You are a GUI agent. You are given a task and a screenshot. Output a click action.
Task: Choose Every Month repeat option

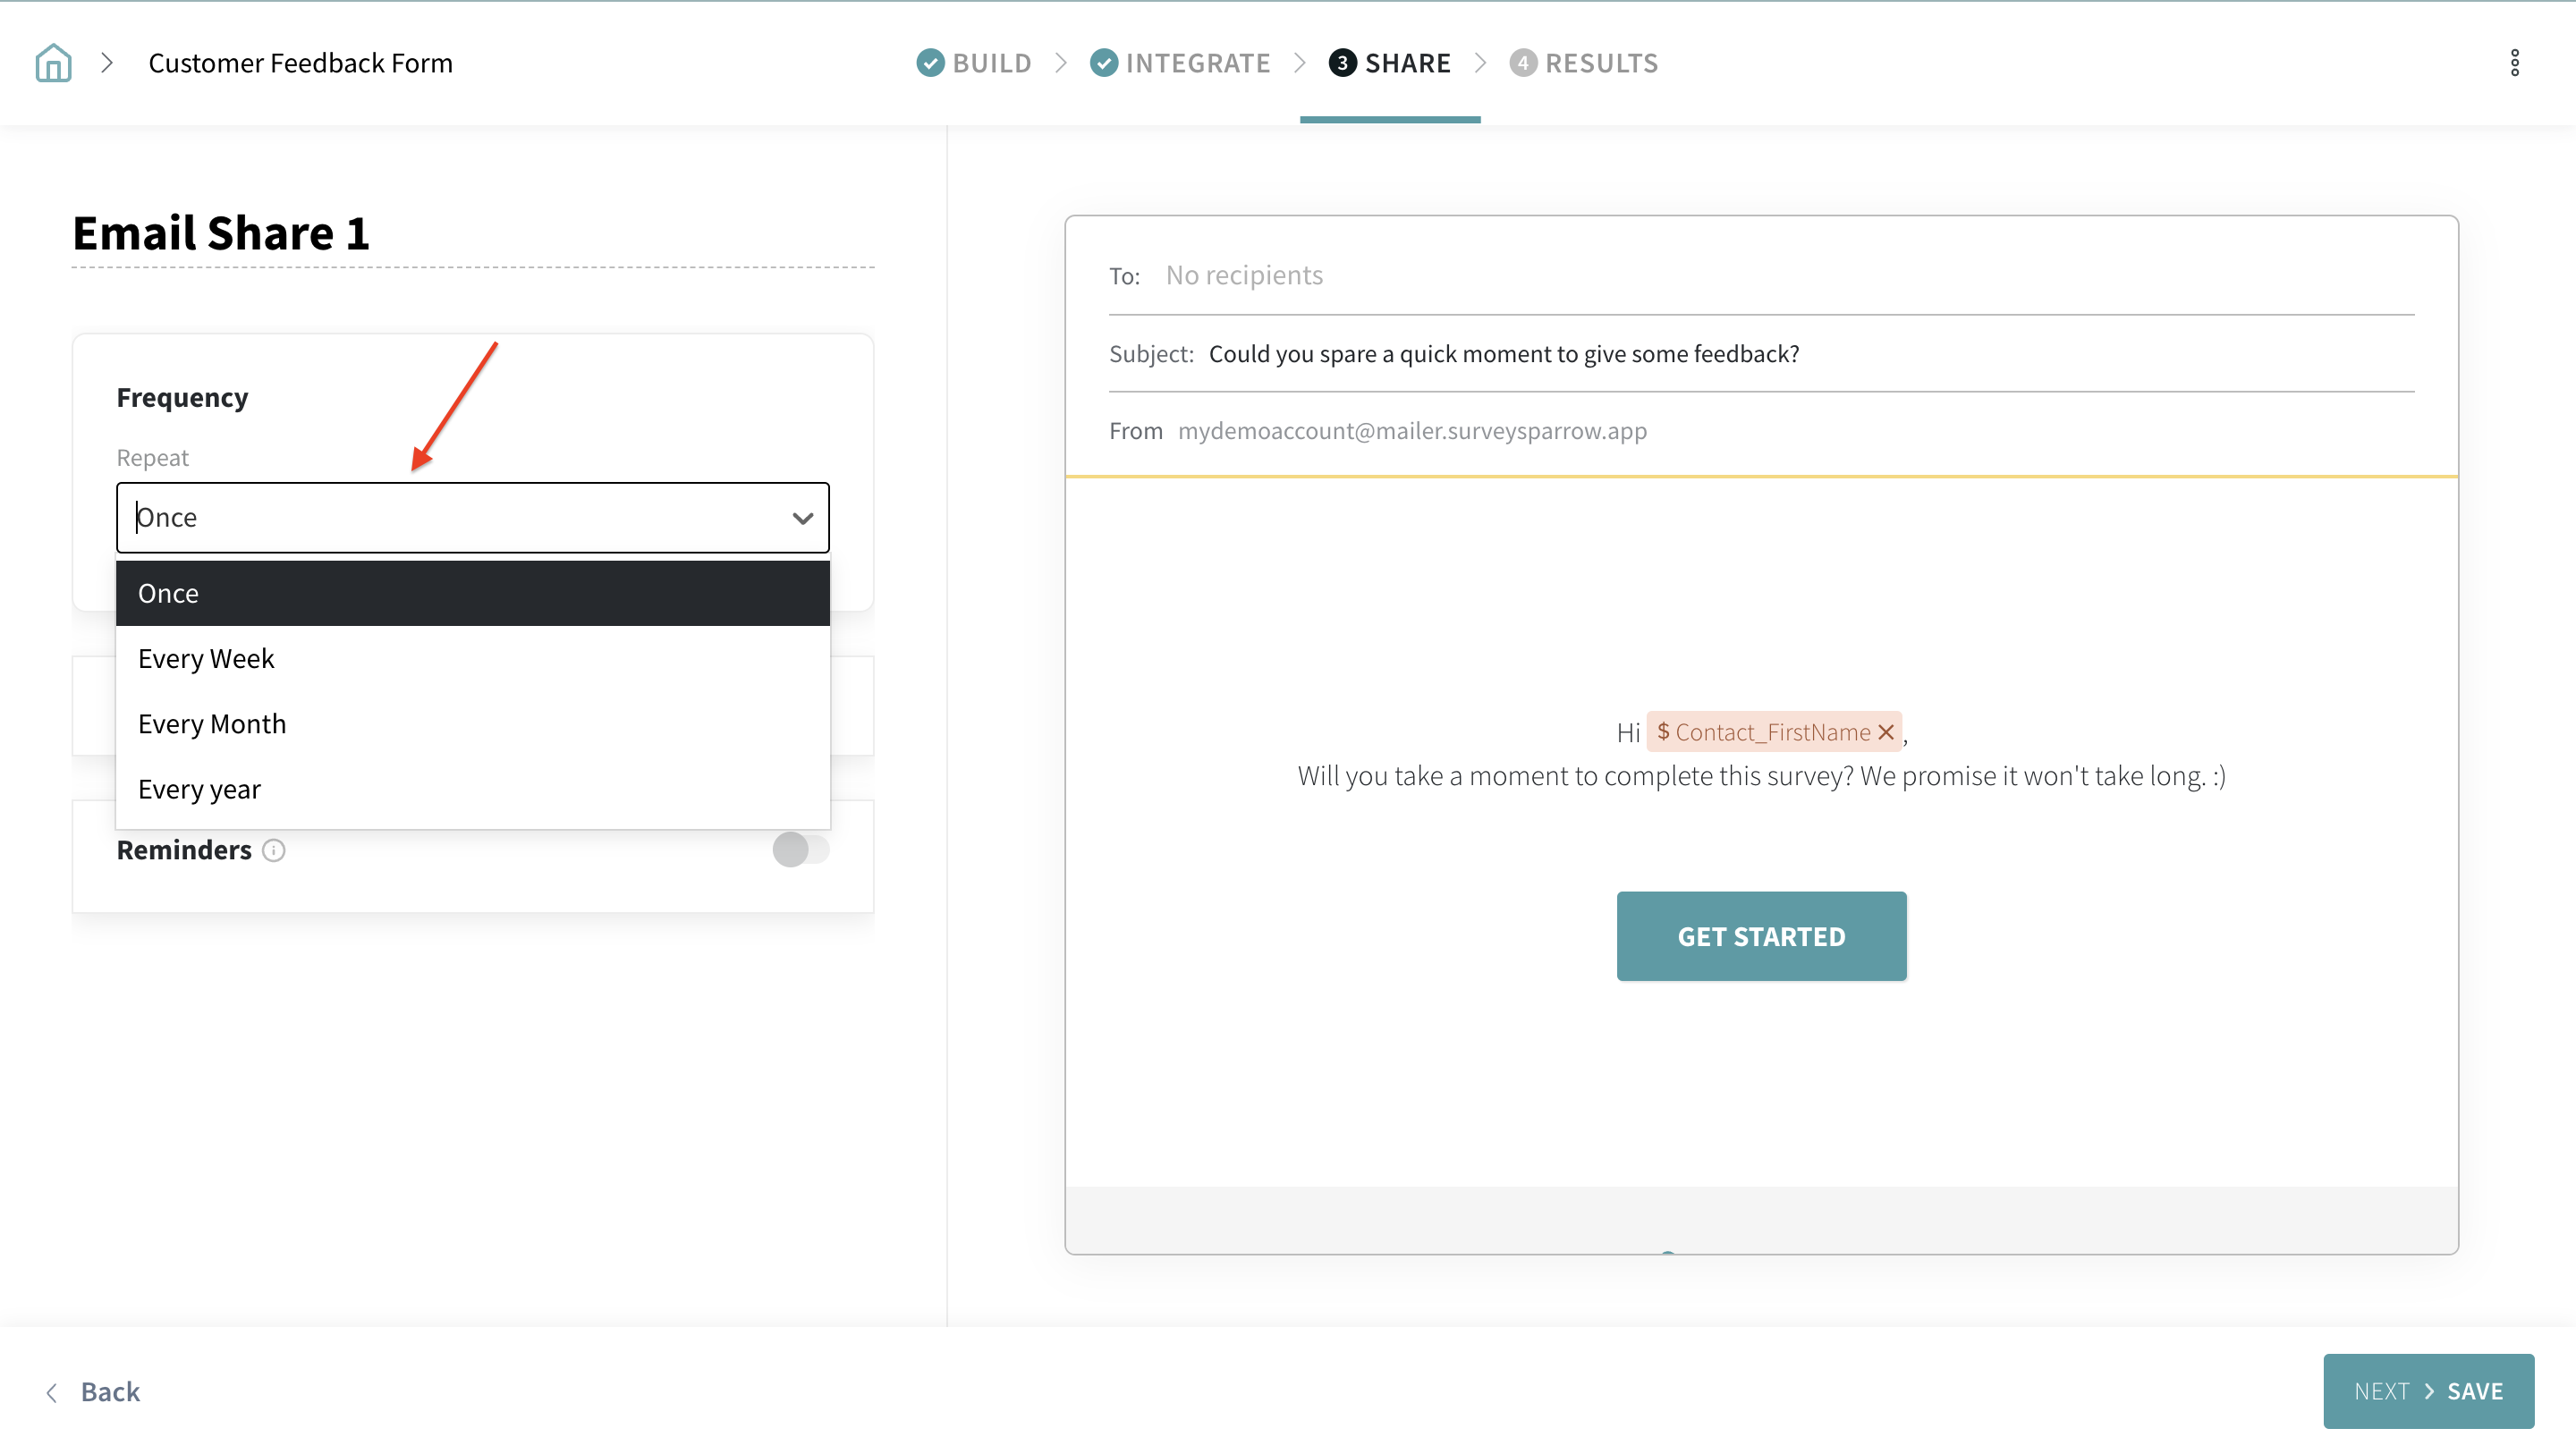click(x=212, y=724)
